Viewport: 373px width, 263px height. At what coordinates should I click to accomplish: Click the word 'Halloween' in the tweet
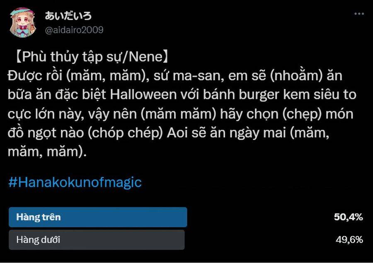click(x=143, y=95)
